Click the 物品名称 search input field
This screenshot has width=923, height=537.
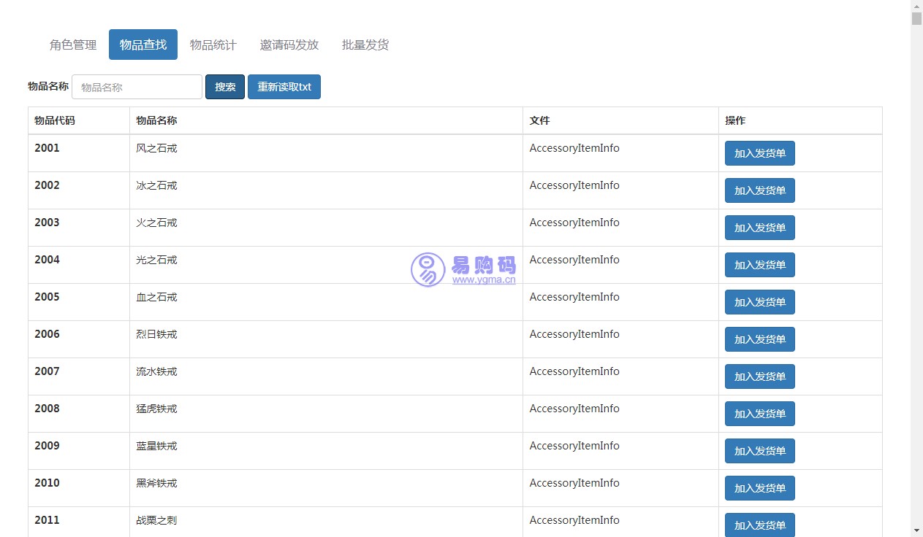point(137,87)
